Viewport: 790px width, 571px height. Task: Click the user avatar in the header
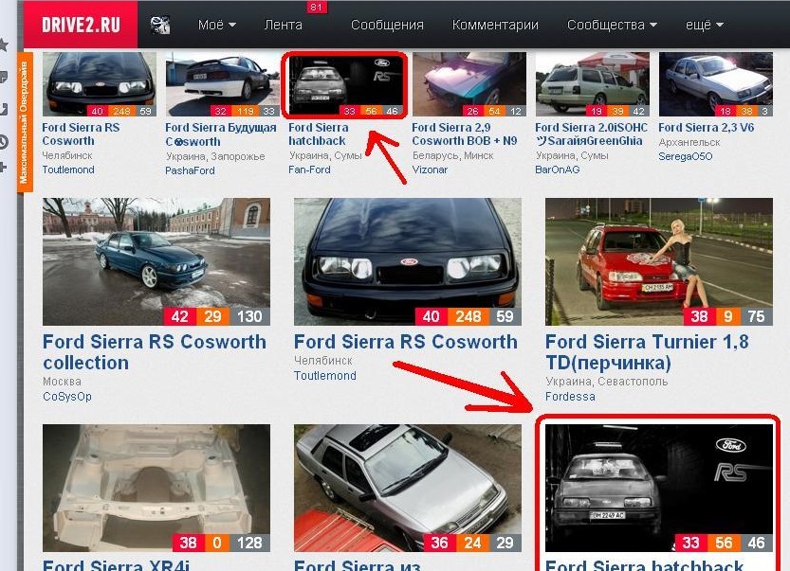point(160,25)
